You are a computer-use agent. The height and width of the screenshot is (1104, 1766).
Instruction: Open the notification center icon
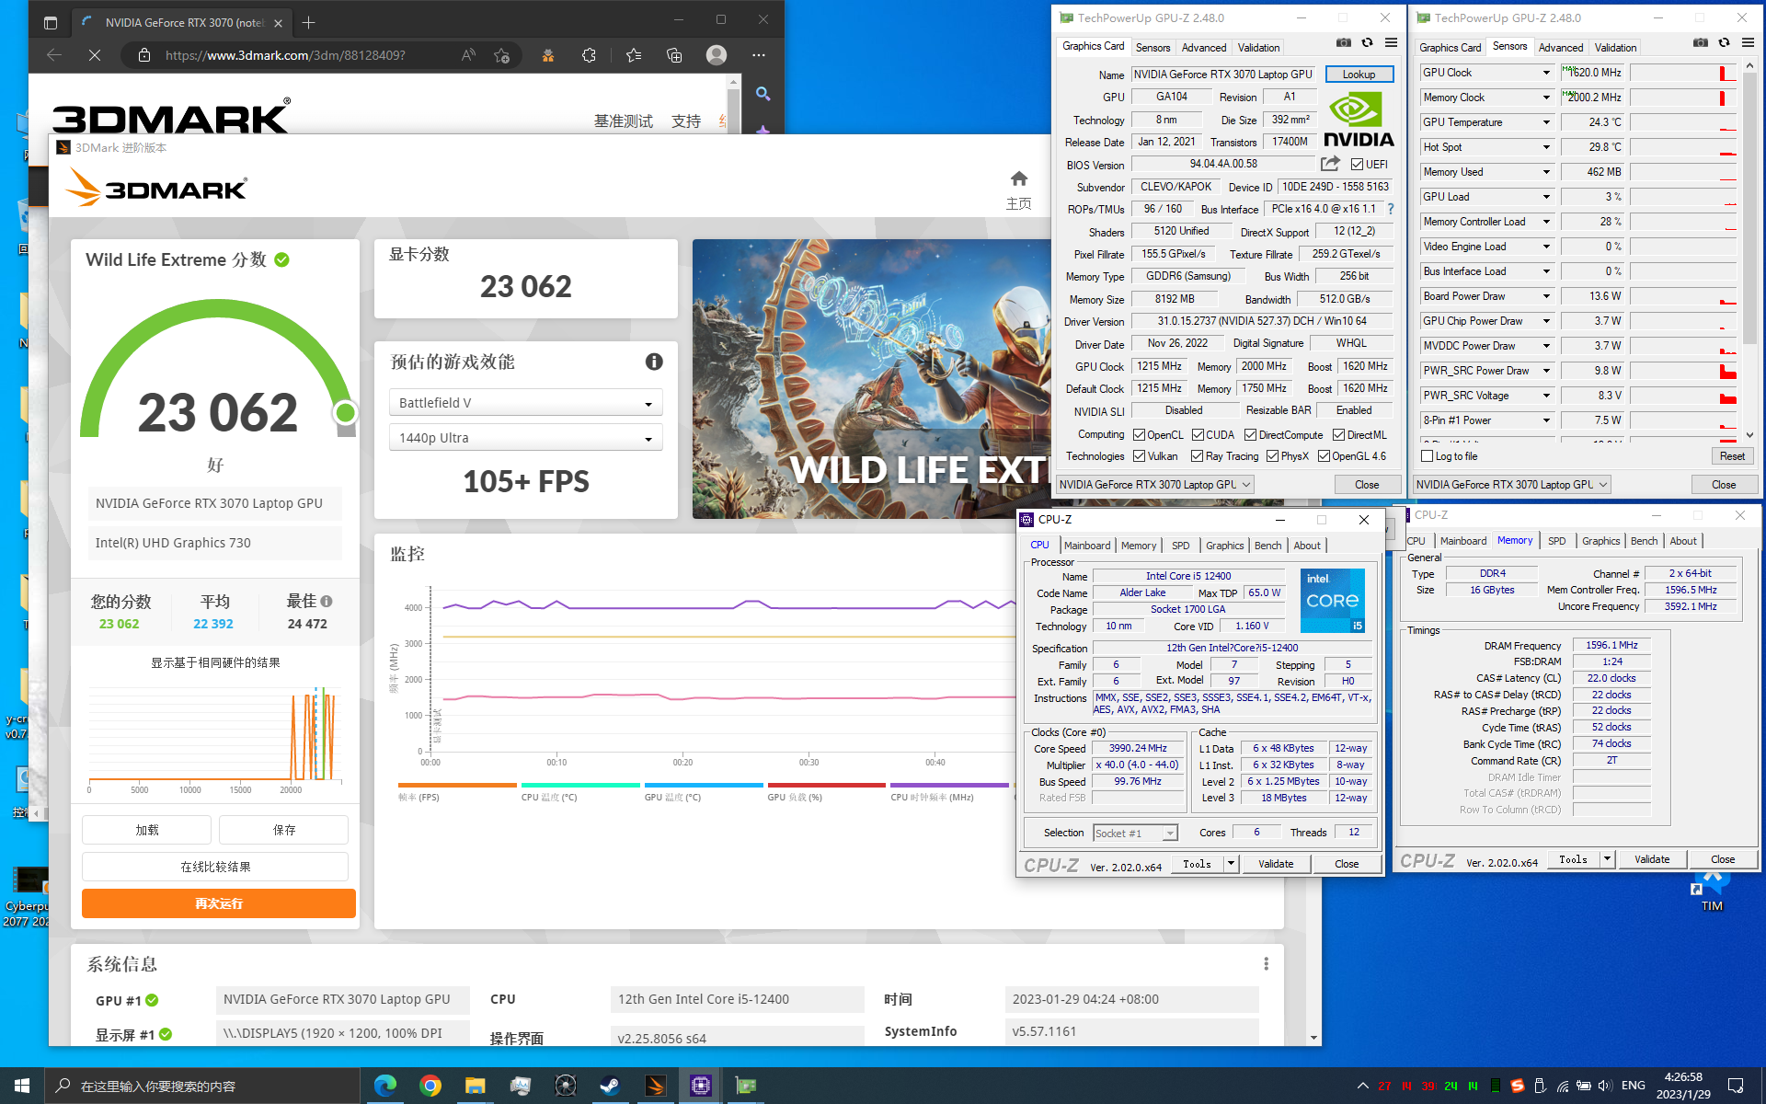click(x=1736, y=1086)
